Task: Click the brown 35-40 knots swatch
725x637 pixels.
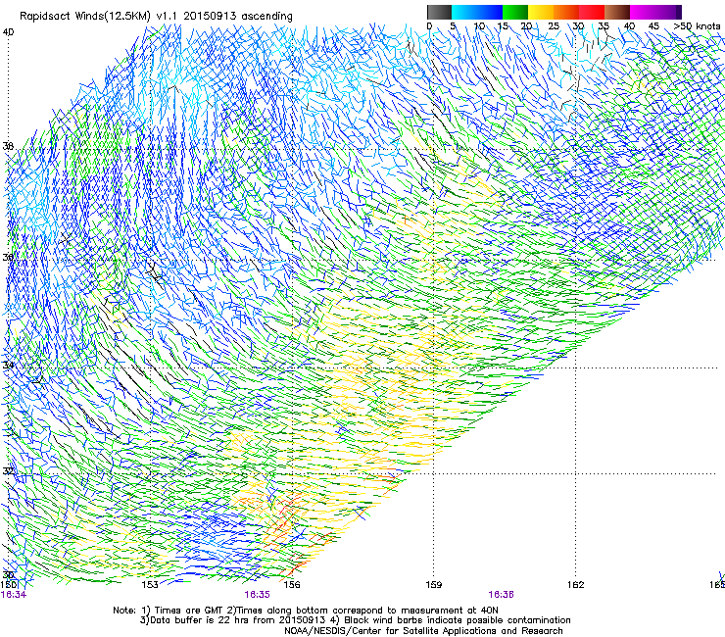Action: pyautogui.click(x=617, y=12)
